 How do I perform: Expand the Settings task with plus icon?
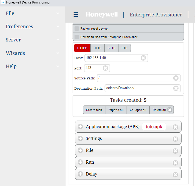pyautogui.click(x=80, y=138)
